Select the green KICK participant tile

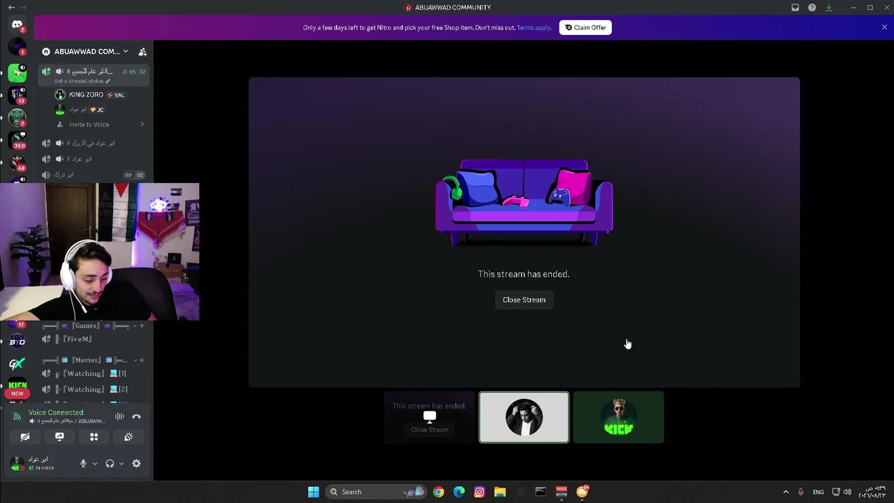[619, 418]
